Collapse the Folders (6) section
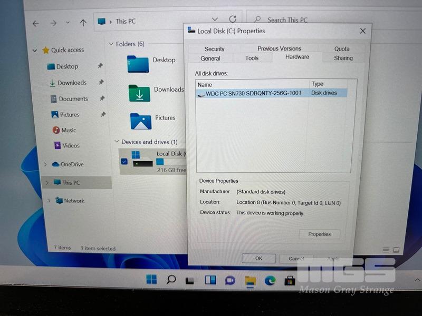This screenshot has width=422, height=316. coord(111,44)
